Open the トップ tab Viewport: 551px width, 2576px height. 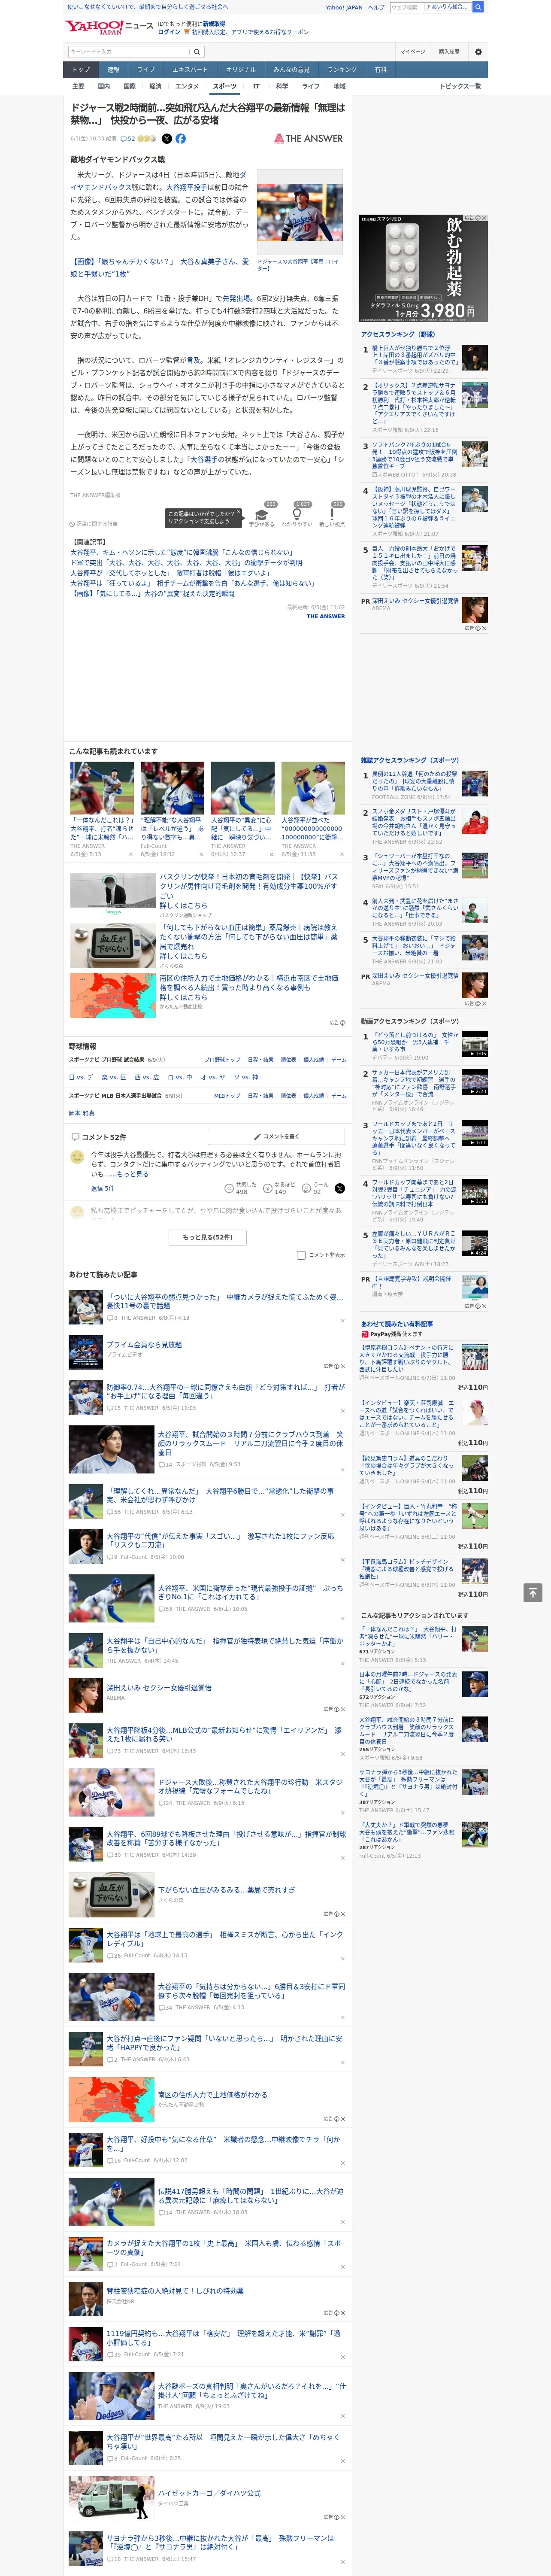(x=81, y=70)
